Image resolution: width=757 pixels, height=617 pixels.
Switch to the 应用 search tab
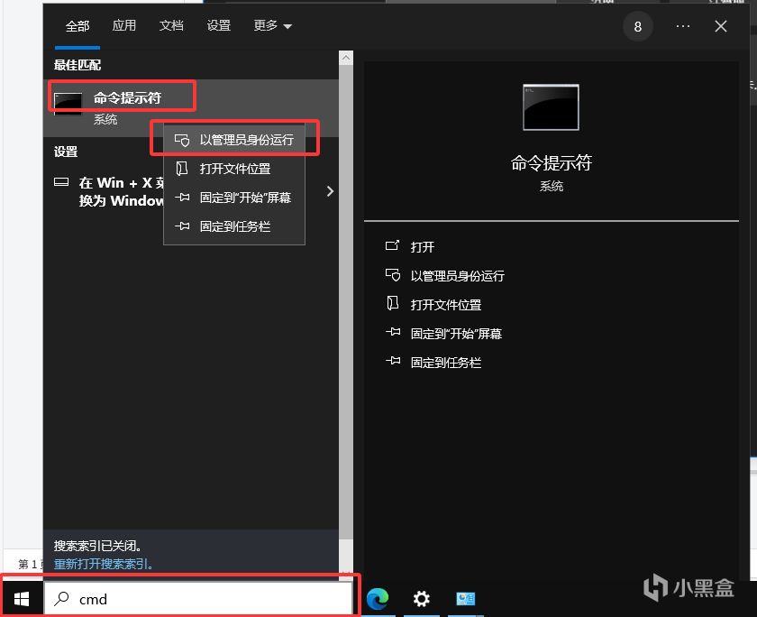click(x=124, y=25)
